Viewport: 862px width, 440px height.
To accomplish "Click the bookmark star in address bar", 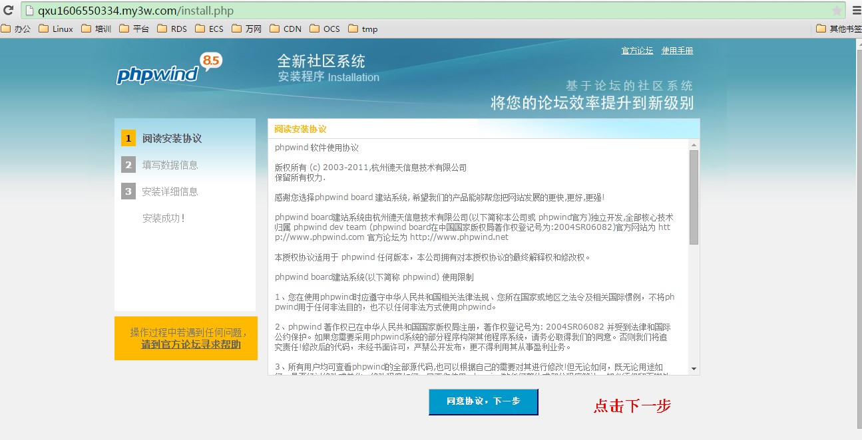I will pyautogui.click(x=837, y=11).
